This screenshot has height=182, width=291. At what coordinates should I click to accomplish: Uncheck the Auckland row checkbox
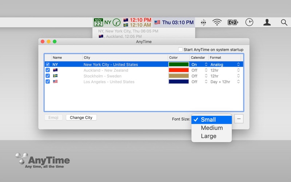click(48, 70)
